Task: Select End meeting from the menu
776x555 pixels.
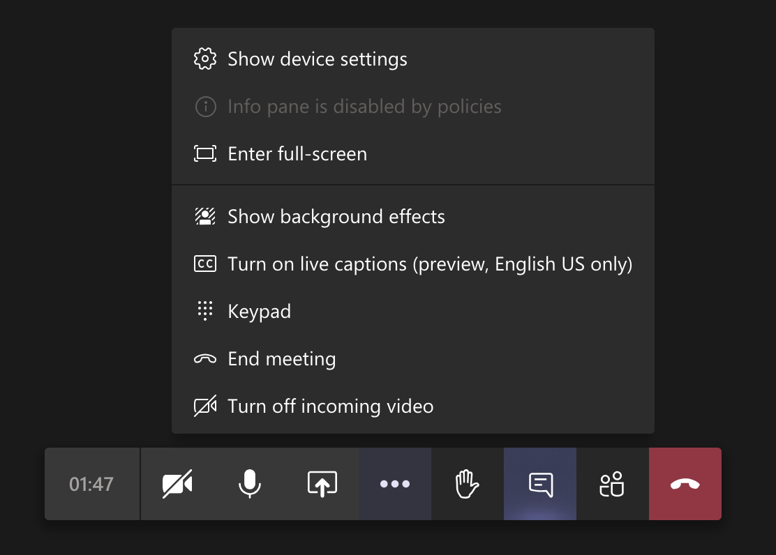Action: (x=282, y=359)
